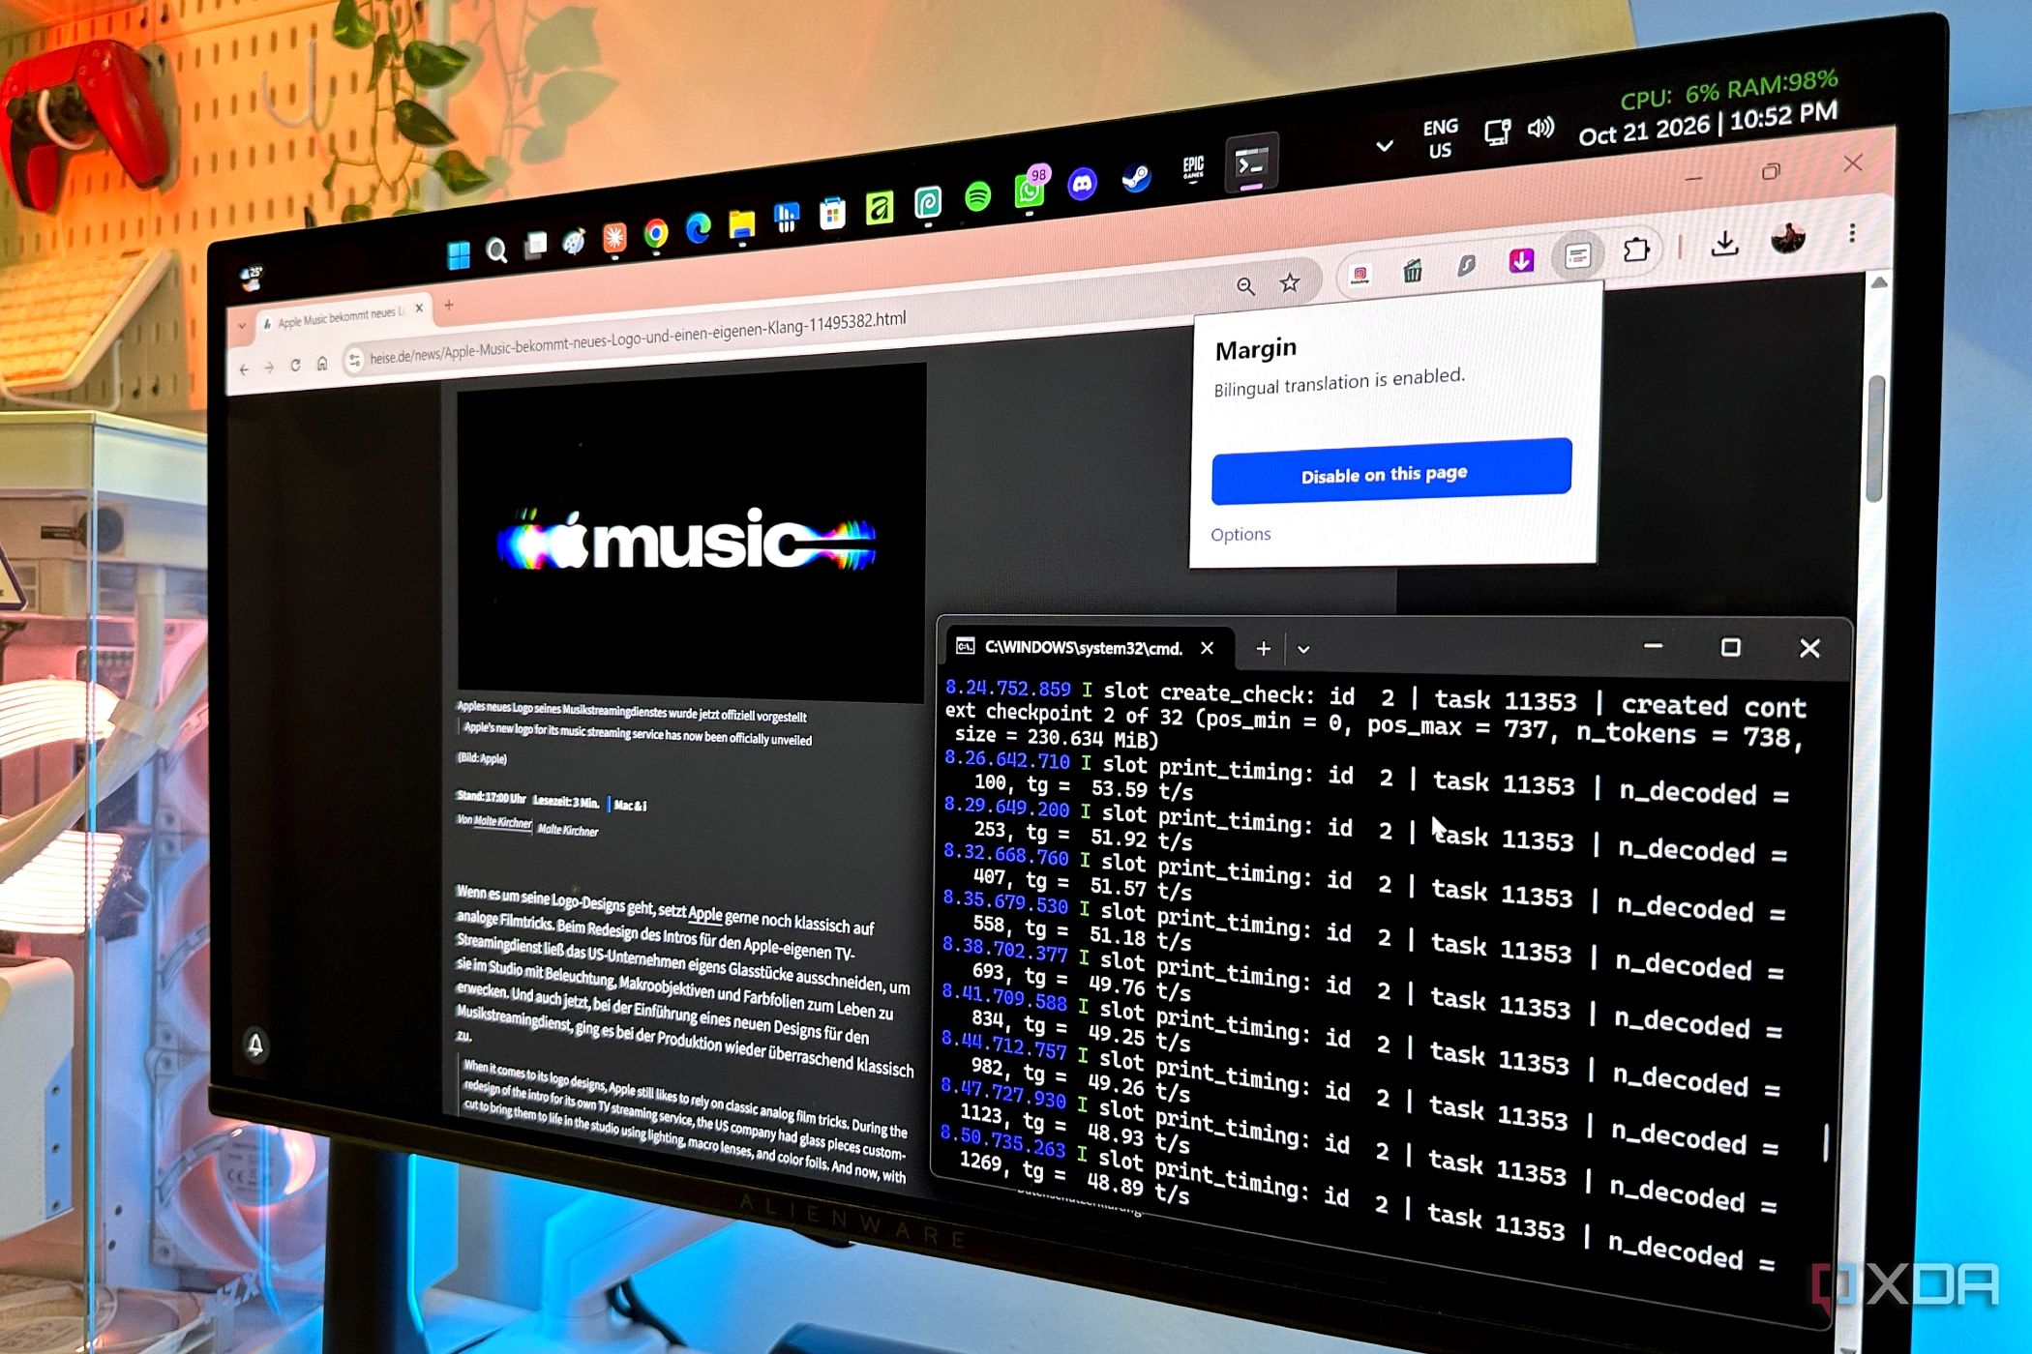This screenshot has width=2032, height=1354.
Task: Open the Chrome profile avatar
Action: [x=1786, y=238]
